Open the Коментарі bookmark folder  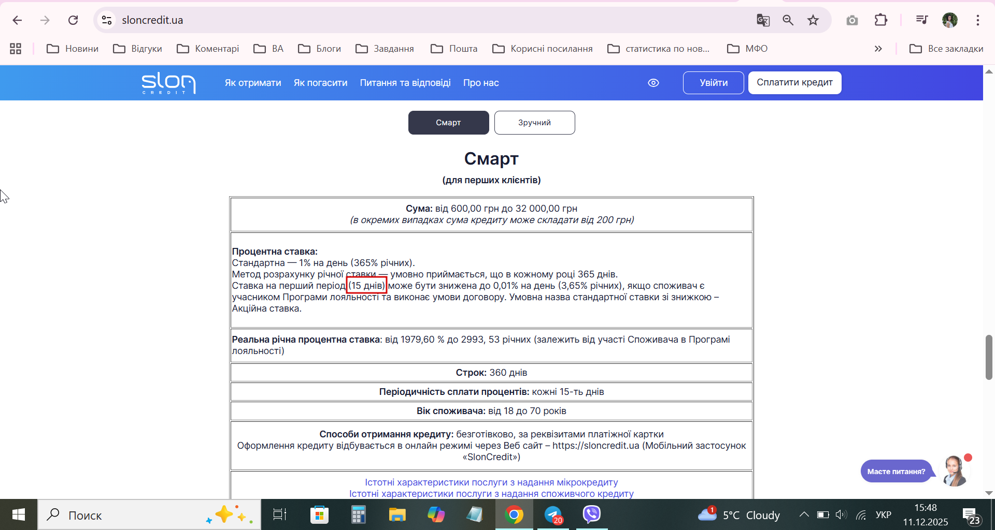tap(208, 49)
